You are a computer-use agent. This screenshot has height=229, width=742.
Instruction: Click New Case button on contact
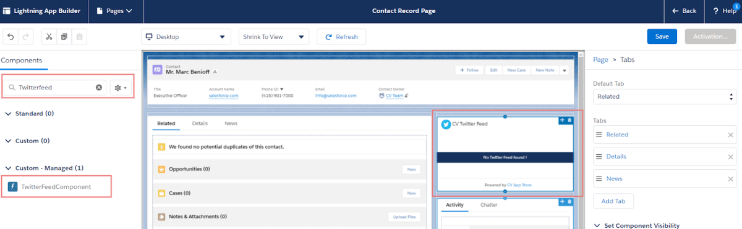(516, 70)
